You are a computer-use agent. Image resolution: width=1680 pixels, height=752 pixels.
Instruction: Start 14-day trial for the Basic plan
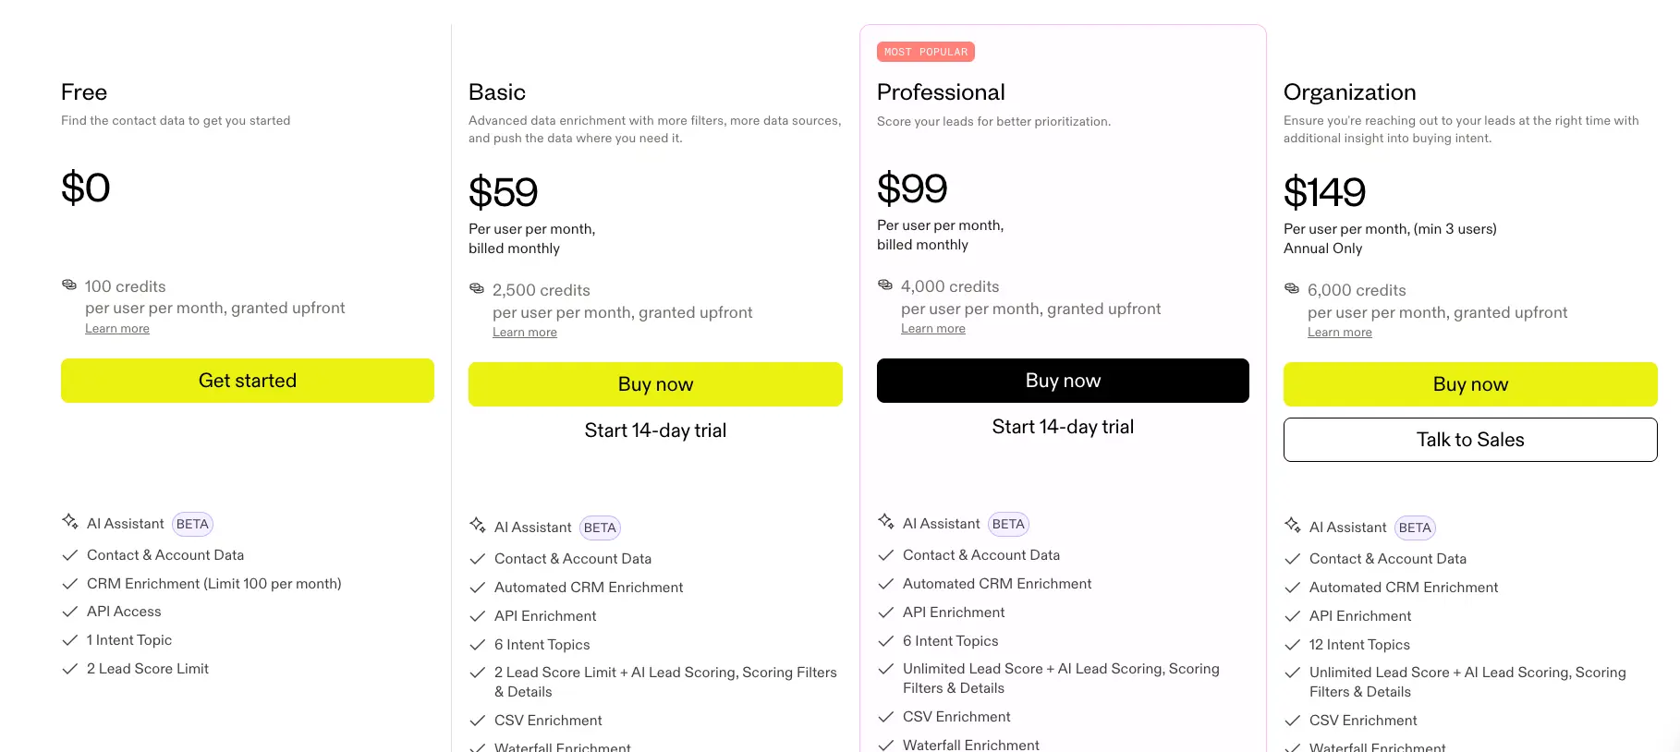point(655,431)
